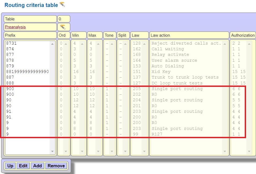Select prefix 879 in the Prefix list
256x174 pixels.
pos(10,66)
